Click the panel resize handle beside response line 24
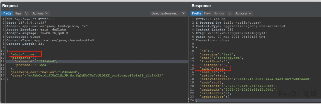This screenshot has height=104, width=321. [189, 100]
